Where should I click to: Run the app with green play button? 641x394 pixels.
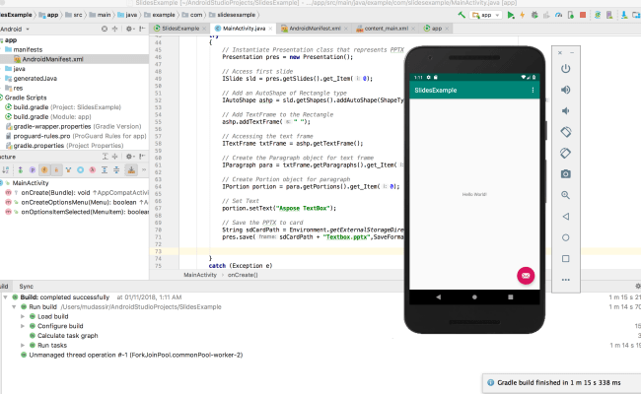coord(511,15)
